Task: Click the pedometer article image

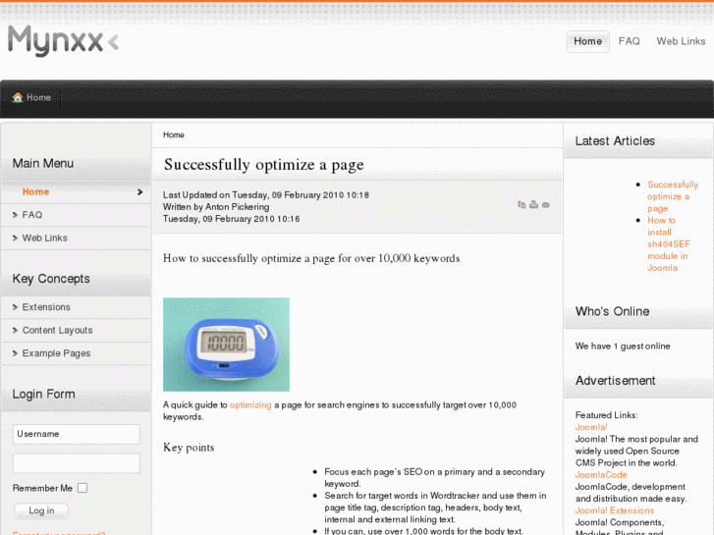Action: (226, 345)
